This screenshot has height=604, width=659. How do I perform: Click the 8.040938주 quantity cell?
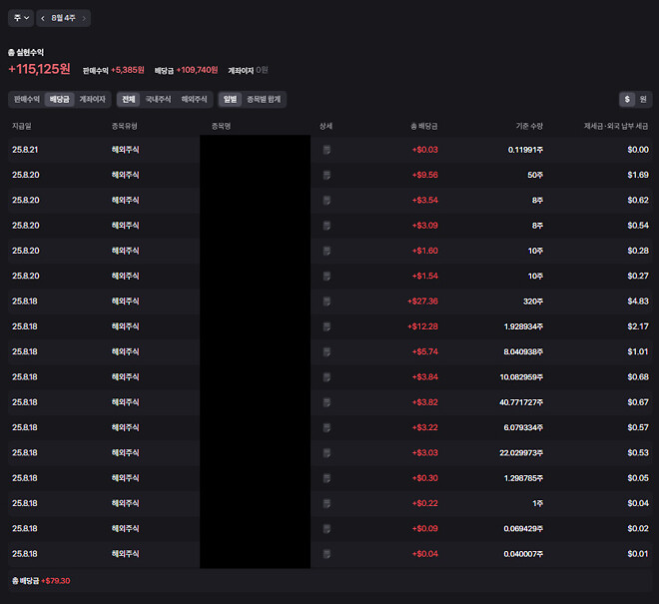pyautogui.click(x=523, y=351)
